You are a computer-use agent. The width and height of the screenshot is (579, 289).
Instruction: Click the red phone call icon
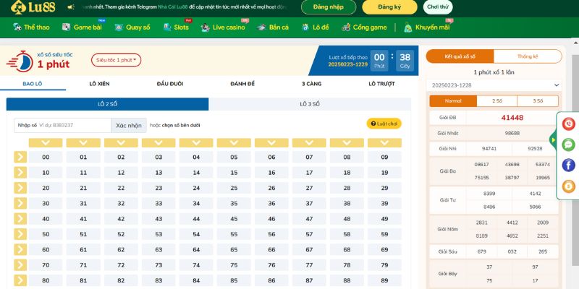click(x=568, y=124)
